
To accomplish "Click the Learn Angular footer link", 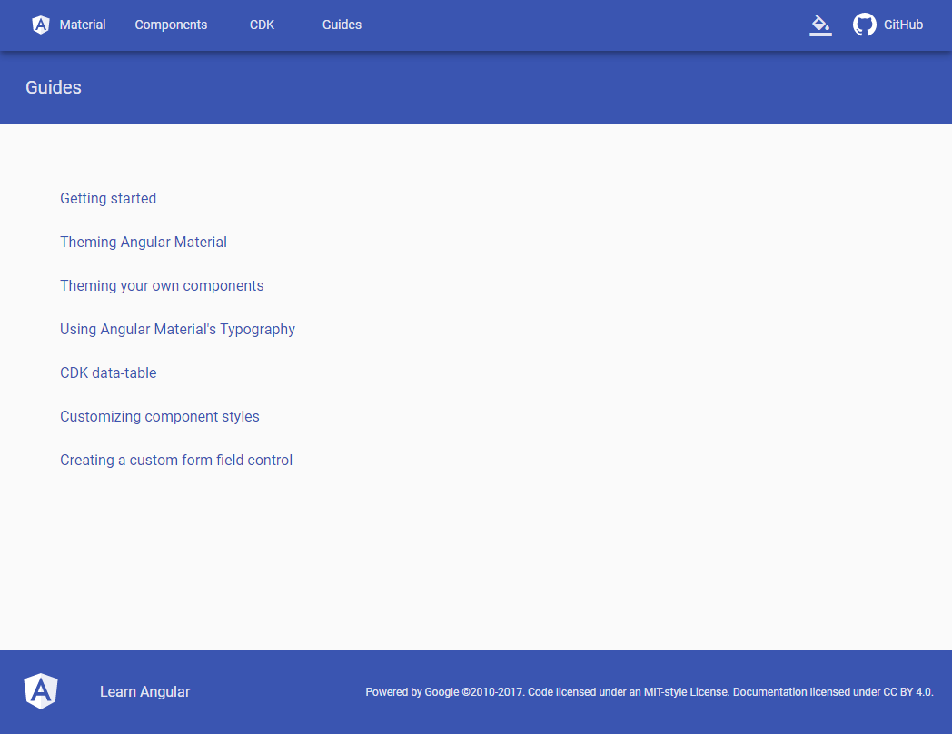I will pyautogui.click(x=144, y=691).
